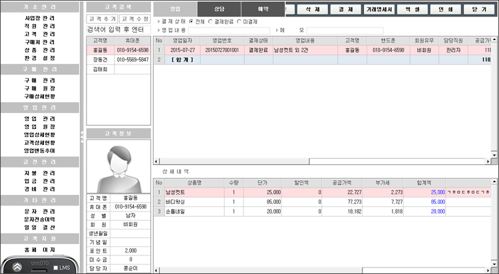Switch to the 예약 tab
This screenshot has height=274, width=499.
point(259,10)
